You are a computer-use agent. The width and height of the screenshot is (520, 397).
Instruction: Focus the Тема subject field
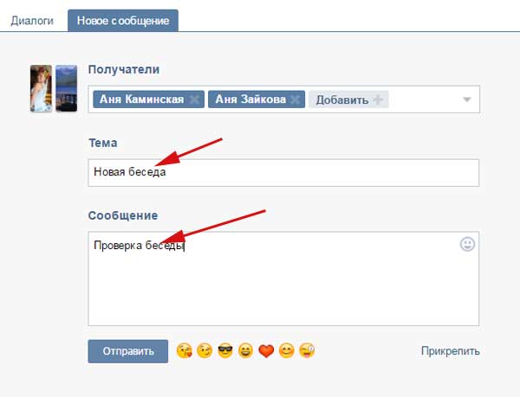(x=283, y=172)
